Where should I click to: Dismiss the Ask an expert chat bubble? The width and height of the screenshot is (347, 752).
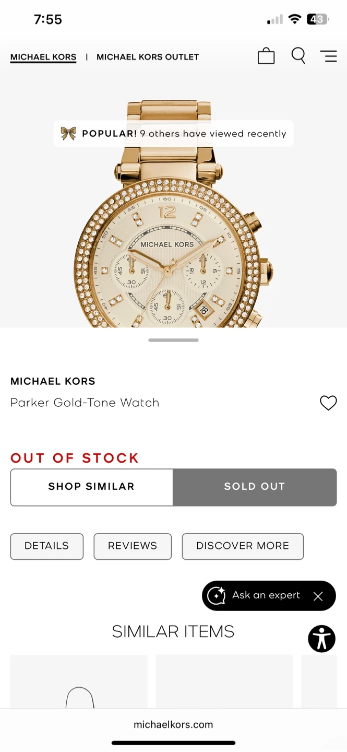pos(318,596)
